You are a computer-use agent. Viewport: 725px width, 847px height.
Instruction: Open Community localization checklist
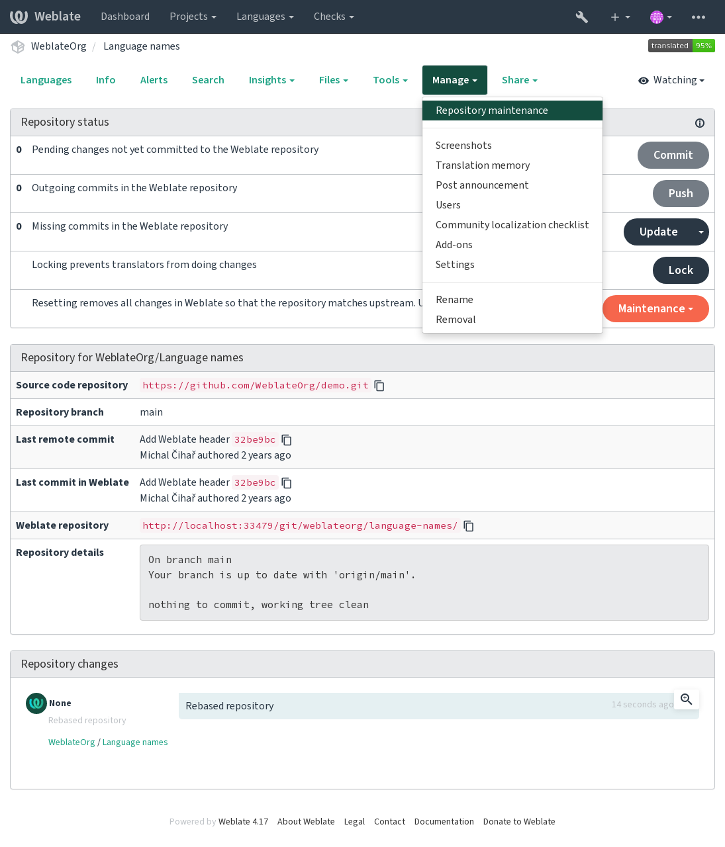(x=512, y=225)
